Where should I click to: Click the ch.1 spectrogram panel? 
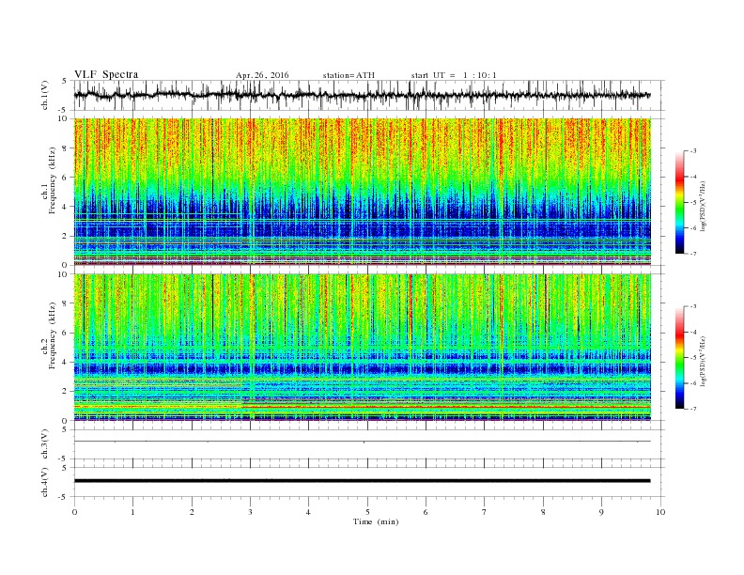(x=362, y=192)
